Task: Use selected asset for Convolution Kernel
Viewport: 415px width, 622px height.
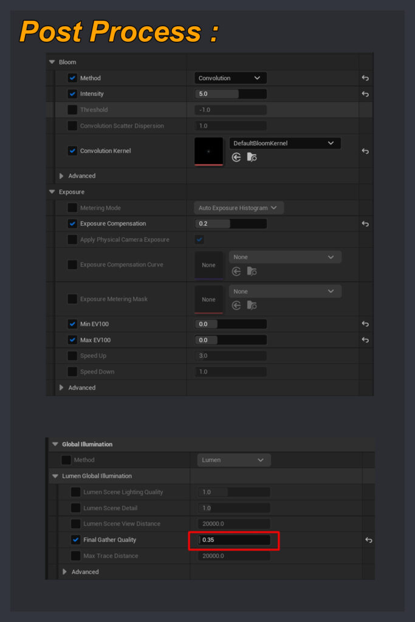Action: point(237,157)
